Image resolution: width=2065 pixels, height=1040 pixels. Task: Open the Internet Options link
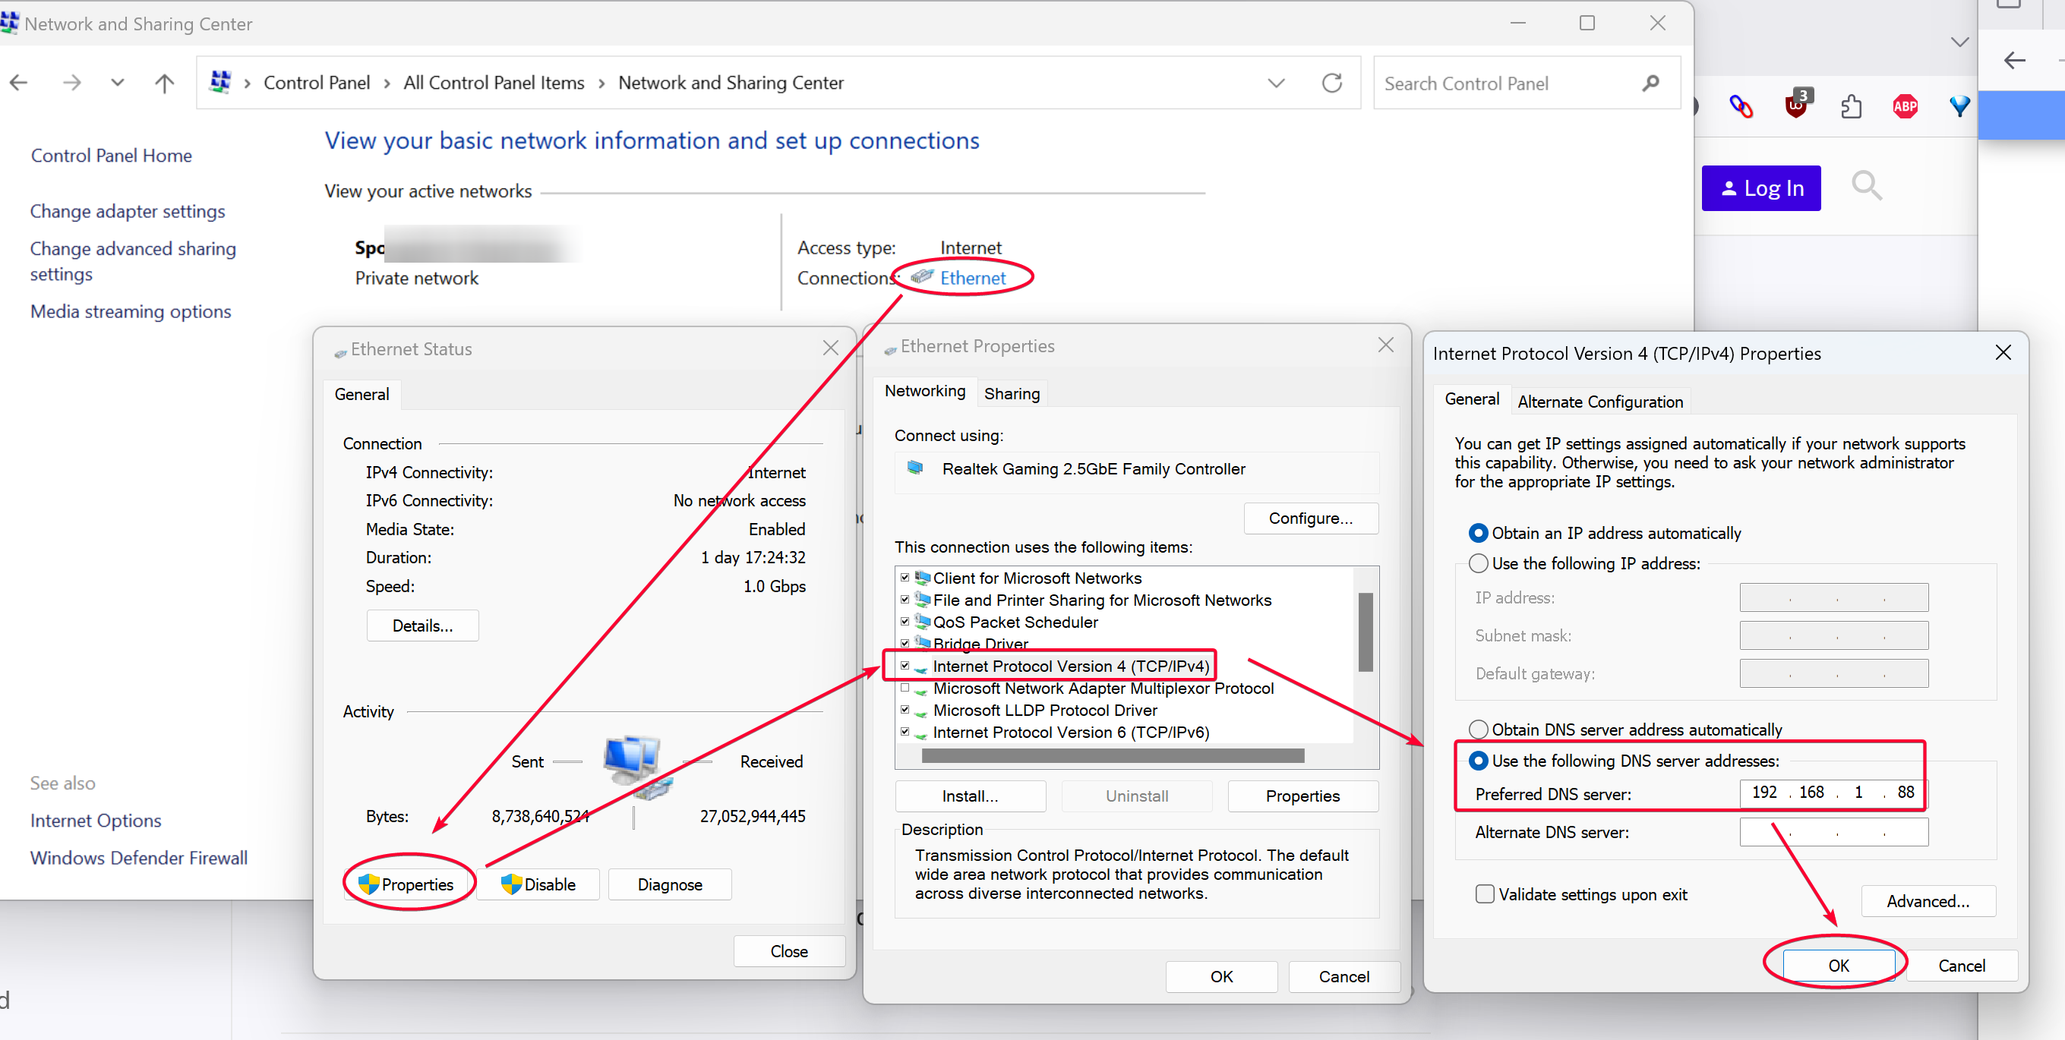tap(96, 820)
